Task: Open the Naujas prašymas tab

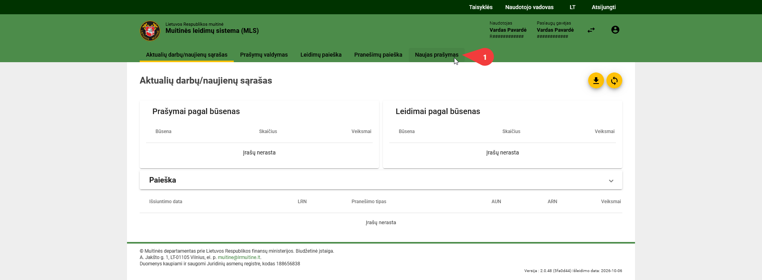Action: click(x=437, y=55)
